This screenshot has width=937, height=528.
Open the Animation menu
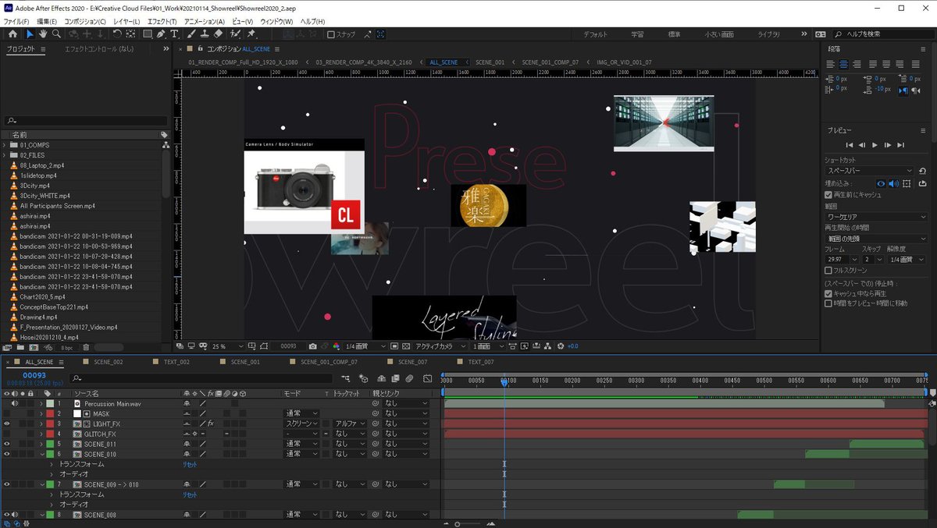(x=205, y=21)
